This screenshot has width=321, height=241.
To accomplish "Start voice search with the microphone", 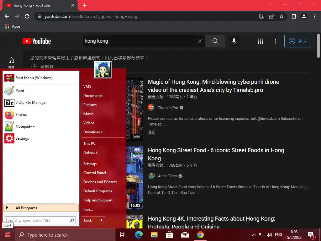I will point(234,41).
